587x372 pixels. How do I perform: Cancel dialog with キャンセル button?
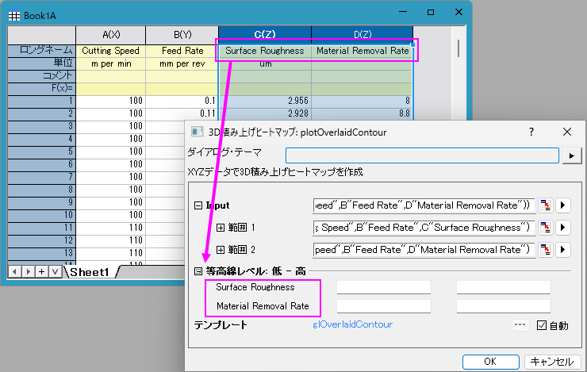[552, 362]
